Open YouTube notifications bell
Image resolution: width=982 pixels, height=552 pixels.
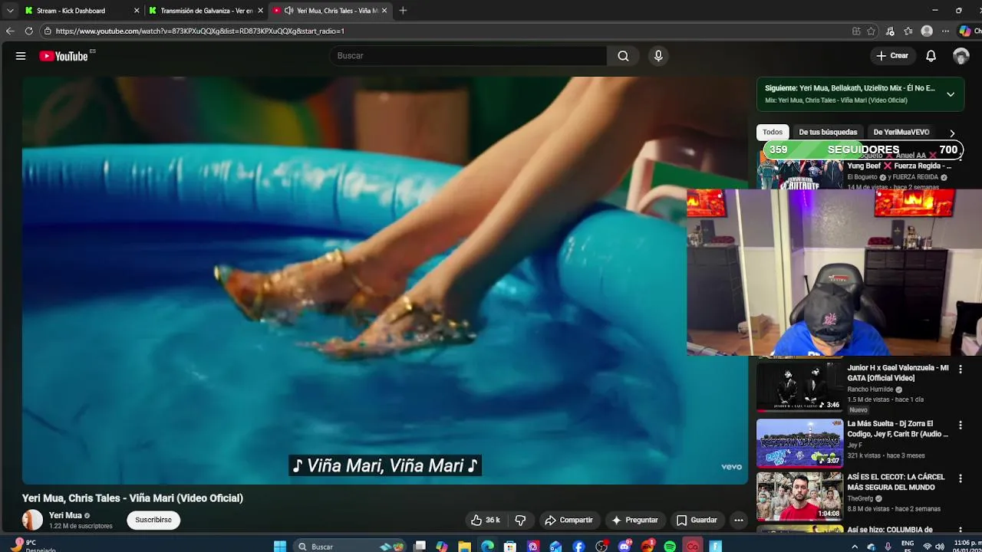pos(931,56)
